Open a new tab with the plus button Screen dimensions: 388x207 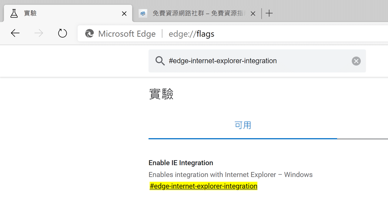[269, 13]
